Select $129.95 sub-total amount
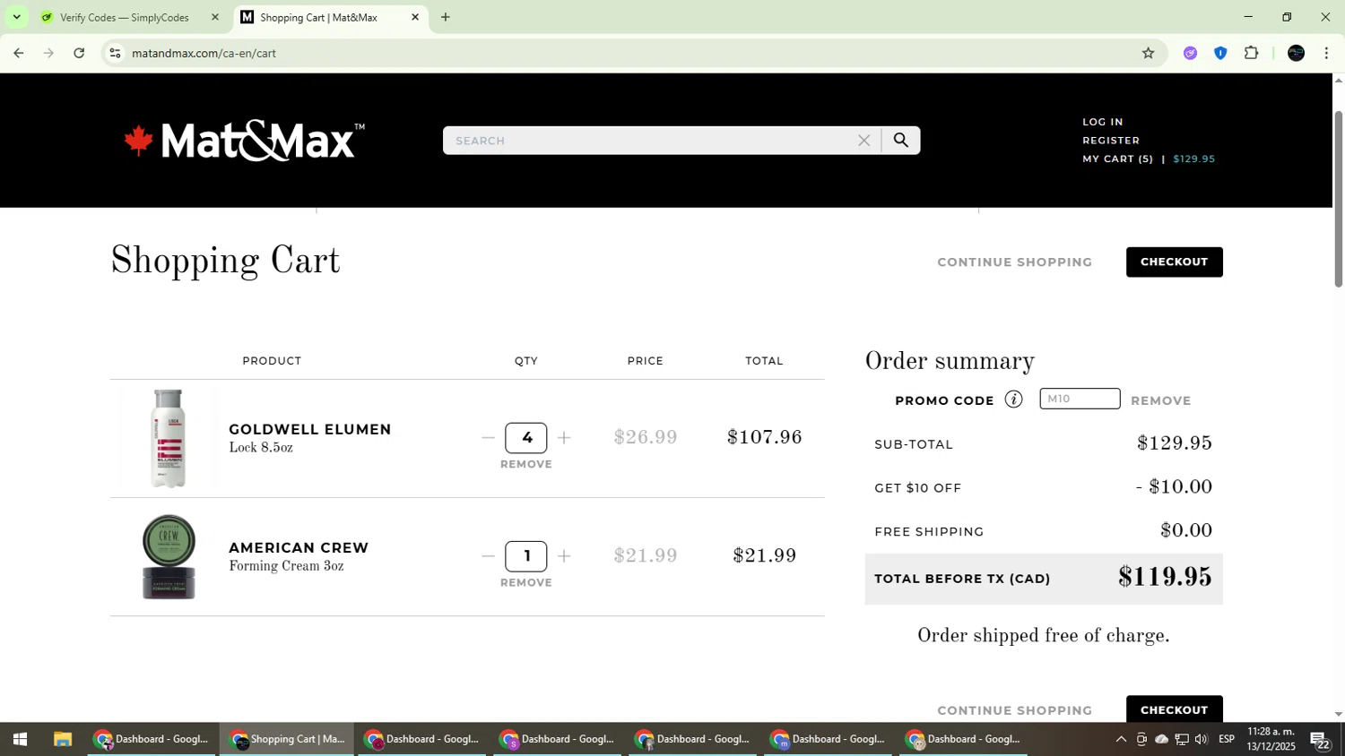1345x756 pixels. [x=1175, y=443]
